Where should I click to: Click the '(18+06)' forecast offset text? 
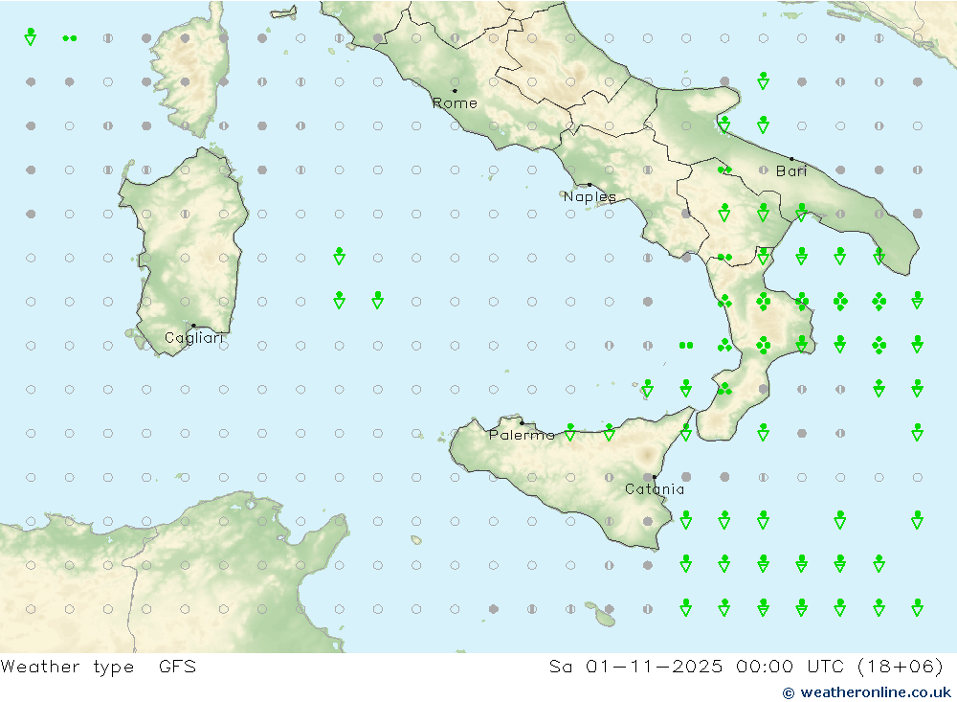pyautogui.click(x=901, y=667)
